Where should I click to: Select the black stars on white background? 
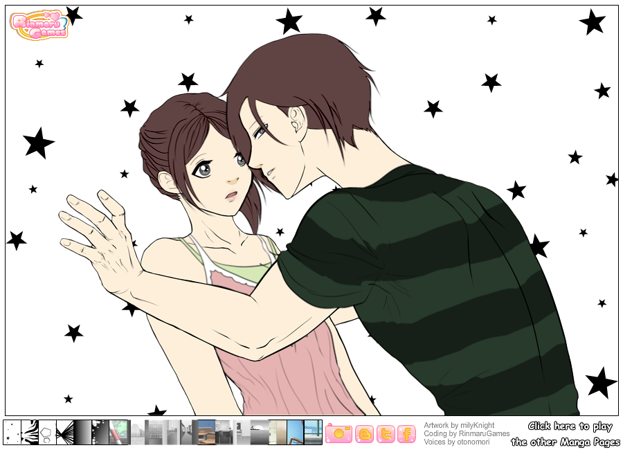click(x=12, y=432)
